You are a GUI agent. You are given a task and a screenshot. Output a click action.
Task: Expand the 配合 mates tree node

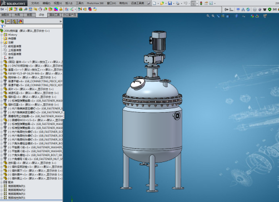[x=2, y=182]
